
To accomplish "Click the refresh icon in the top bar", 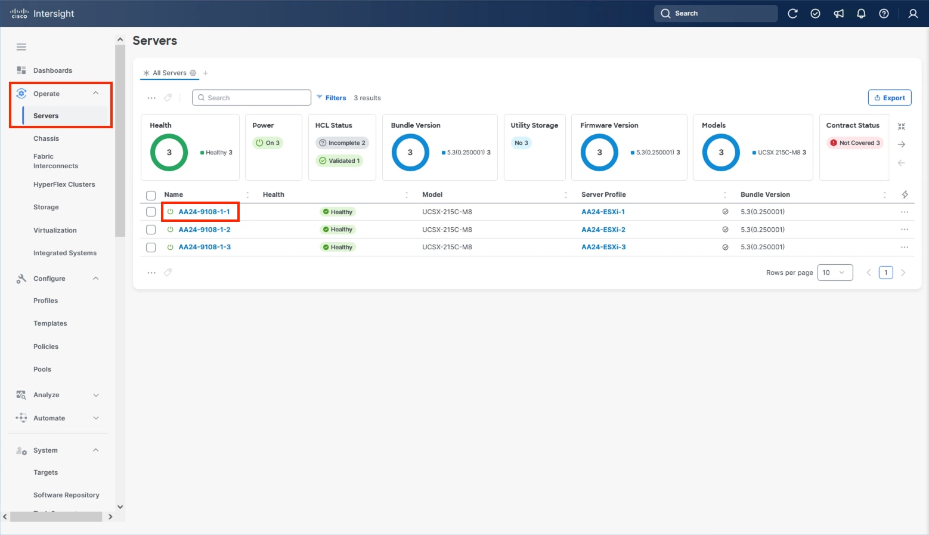I will (792, 14).
